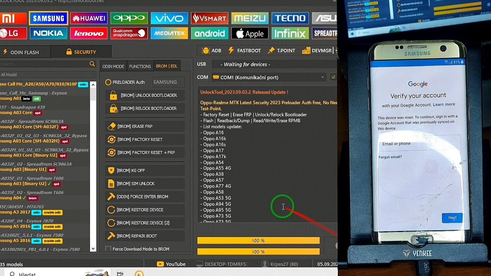Expand the COM1 port dropdown
This screenshot has height=276, width=491.
tap(269, 77)
